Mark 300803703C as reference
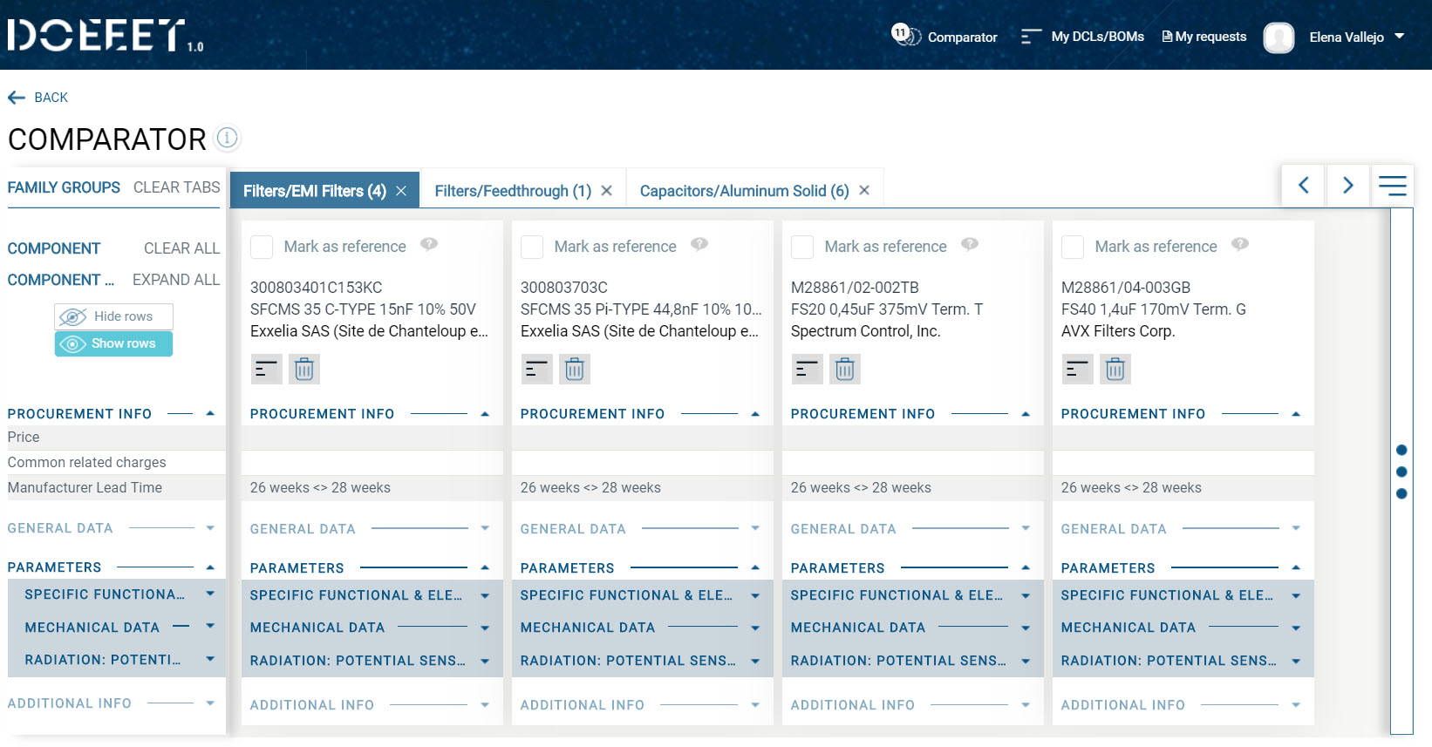This screenshot has width=1432, height=747. [x=532, y=247]
